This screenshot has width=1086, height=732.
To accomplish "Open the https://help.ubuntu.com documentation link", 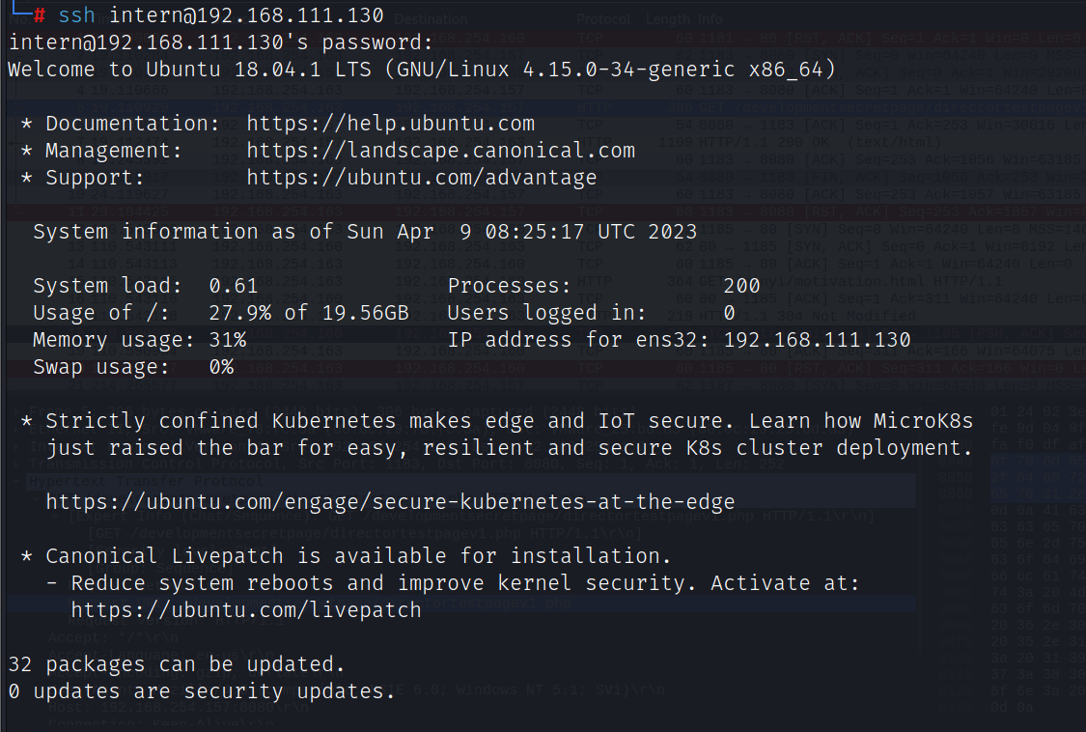I will click(x=390, y=124).
